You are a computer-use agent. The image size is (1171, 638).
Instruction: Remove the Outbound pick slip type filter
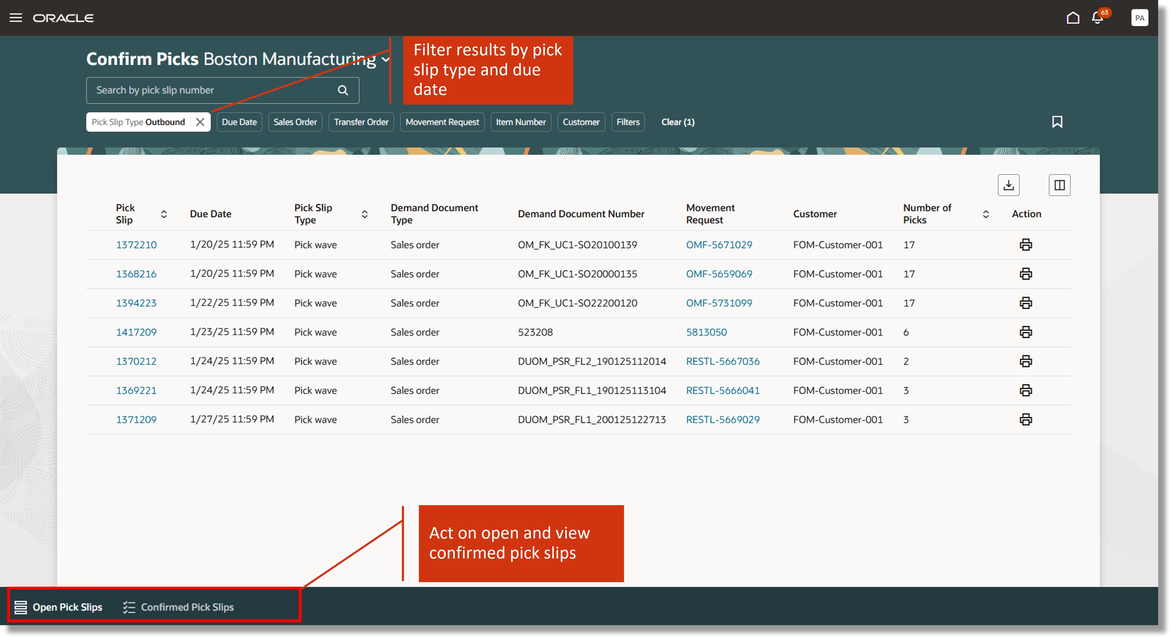click(x=200, y=122)
